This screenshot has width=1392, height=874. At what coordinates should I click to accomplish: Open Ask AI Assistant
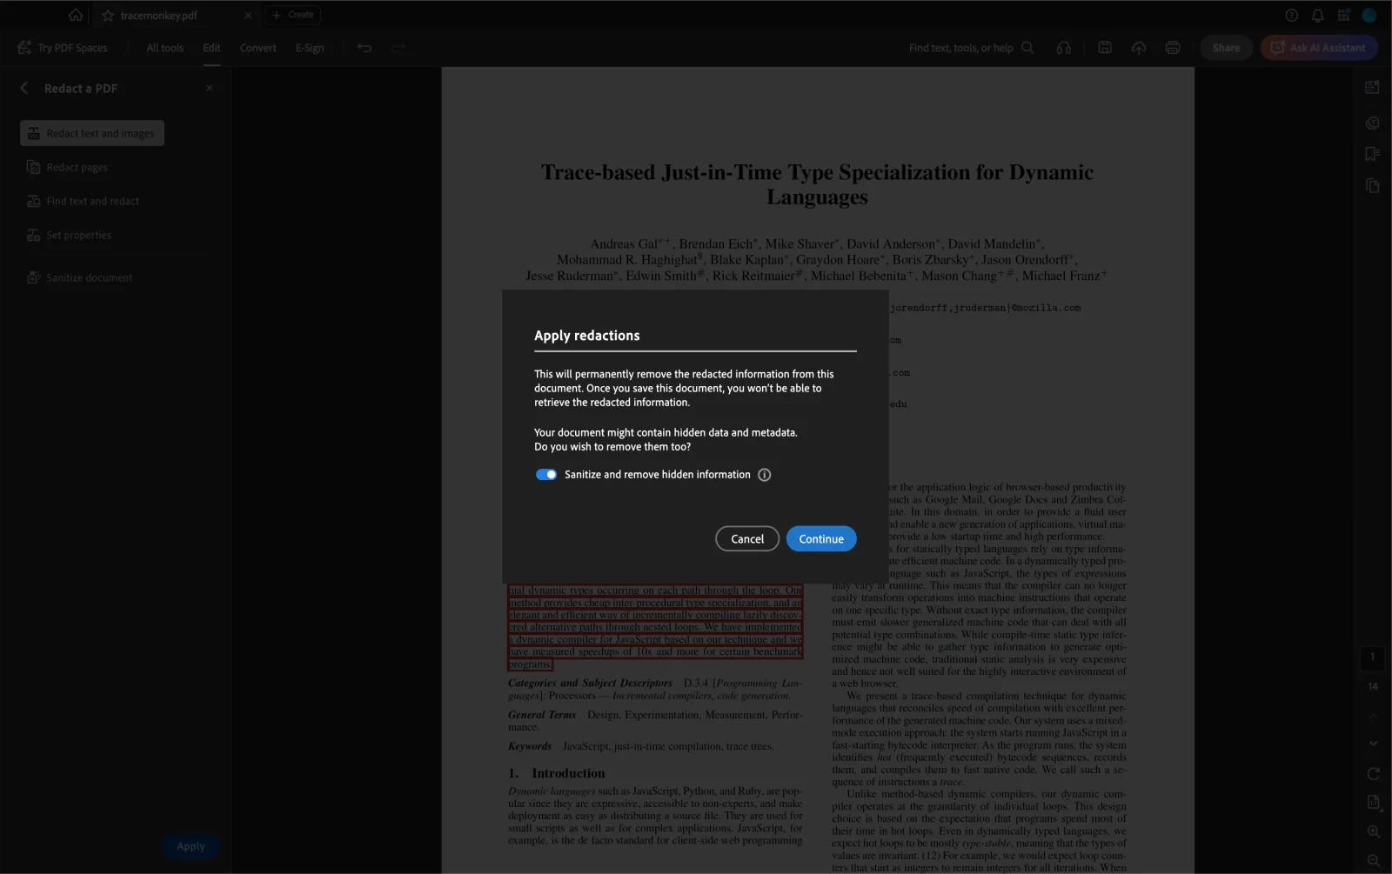[1318, 48]
